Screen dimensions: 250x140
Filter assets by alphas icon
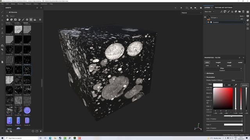pyautogui.click(x=27, y=20)
